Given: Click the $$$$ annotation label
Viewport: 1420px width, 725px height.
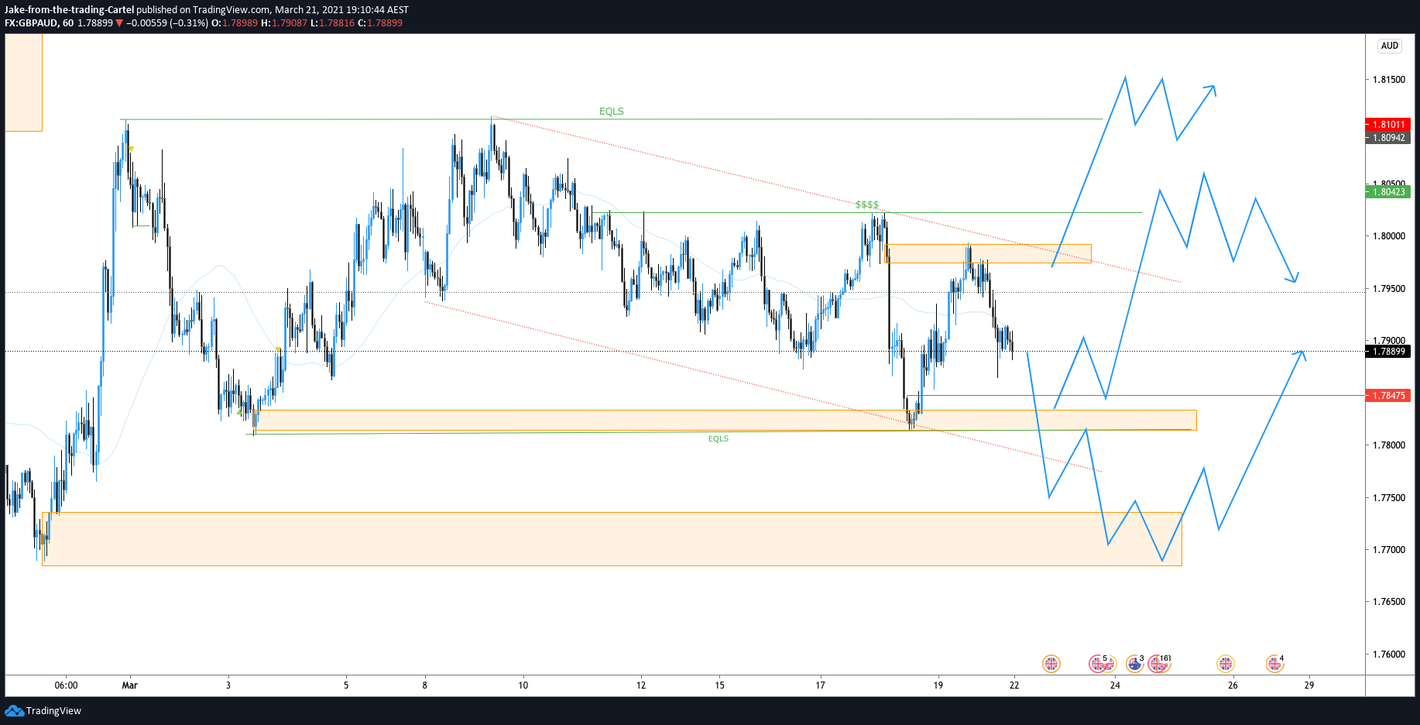Looking at the screenshot, I should click(867, 204).
